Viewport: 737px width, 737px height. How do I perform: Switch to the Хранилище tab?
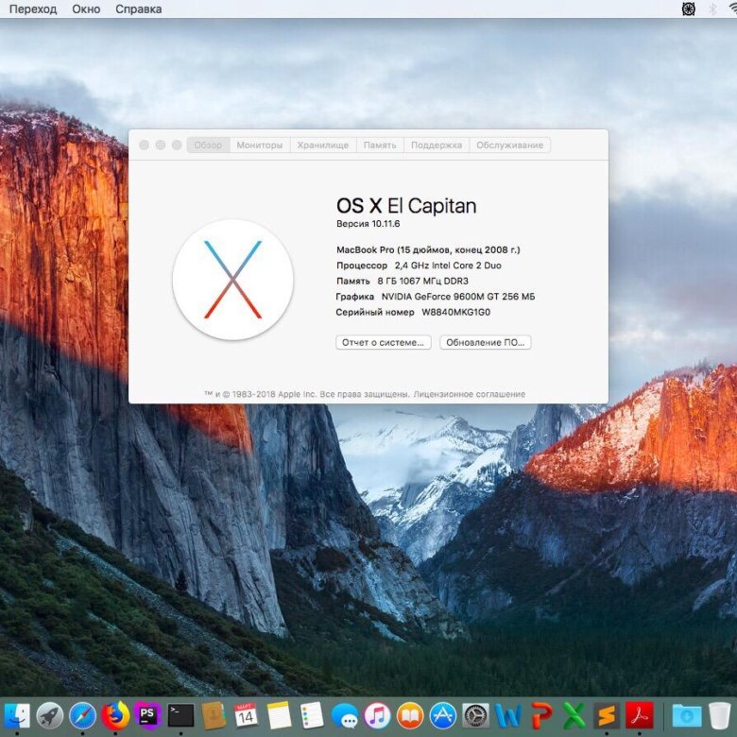322,146
